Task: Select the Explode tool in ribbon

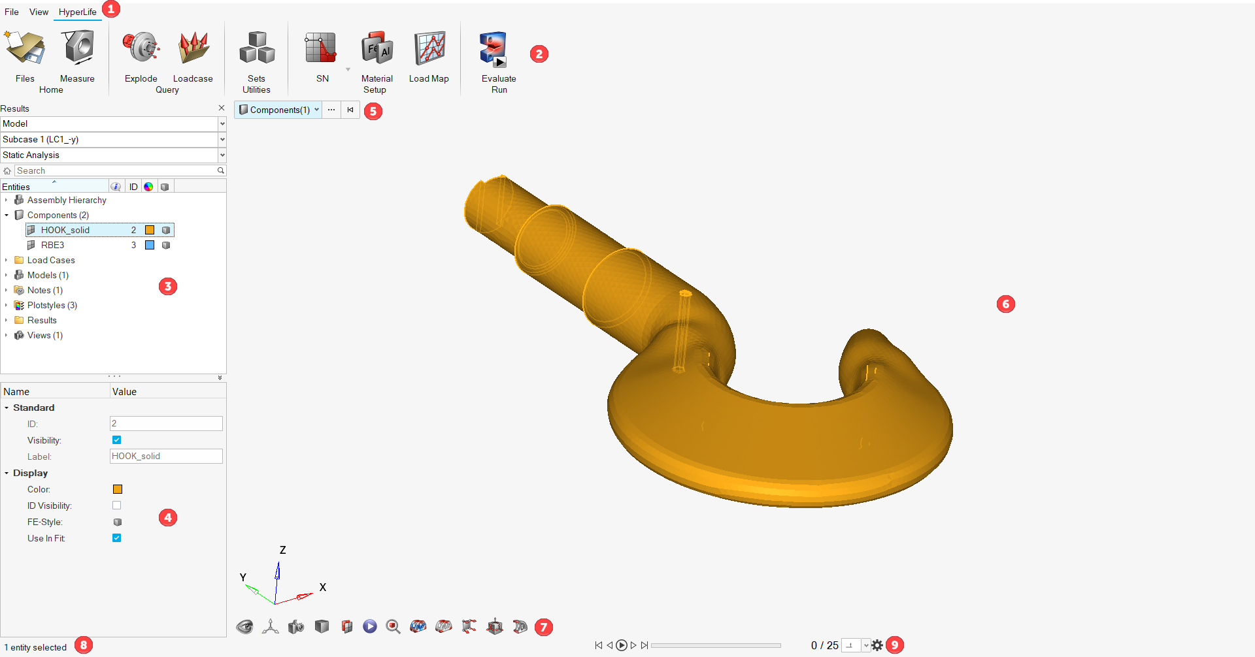Action: 141,50
